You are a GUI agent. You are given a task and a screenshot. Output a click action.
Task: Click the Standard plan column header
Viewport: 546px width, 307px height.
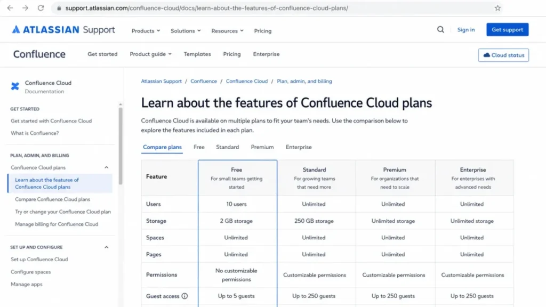pos(316,178)
